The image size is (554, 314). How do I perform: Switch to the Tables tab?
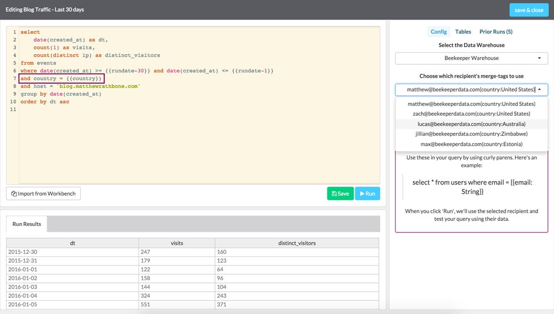(x=463, y=32)
